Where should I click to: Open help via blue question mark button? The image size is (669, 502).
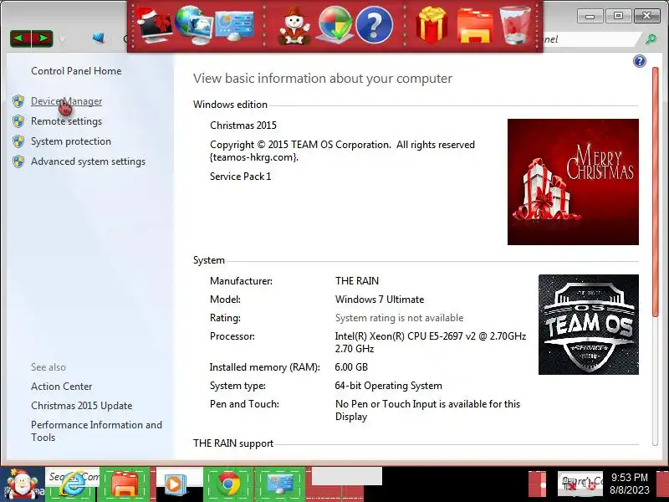click(639, 61)
